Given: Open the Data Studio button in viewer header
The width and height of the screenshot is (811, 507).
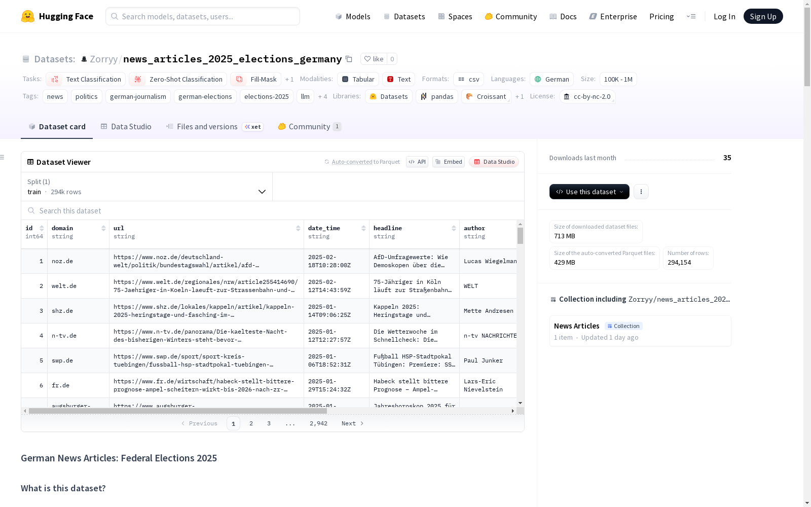Looking at the screenshot, I should (x=494, y=162).
